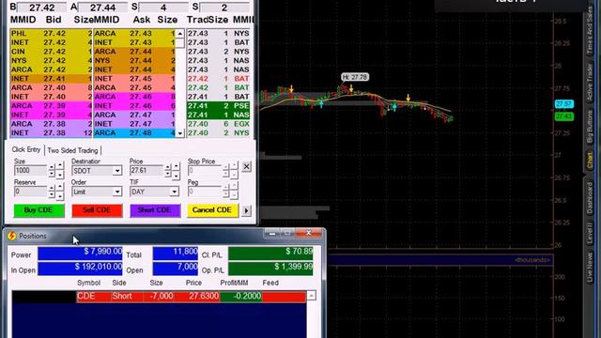This screenshot has width=601, height=338.
Task: Open the Active Trader side tab
Action: pyautogui.click(x=590, y=84)
